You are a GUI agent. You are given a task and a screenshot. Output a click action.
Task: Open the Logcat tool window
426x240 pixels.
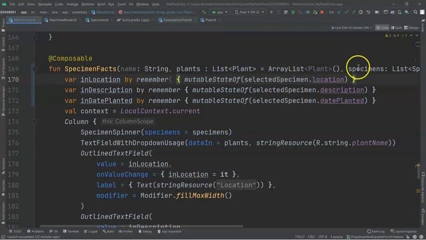click(91, 231)
